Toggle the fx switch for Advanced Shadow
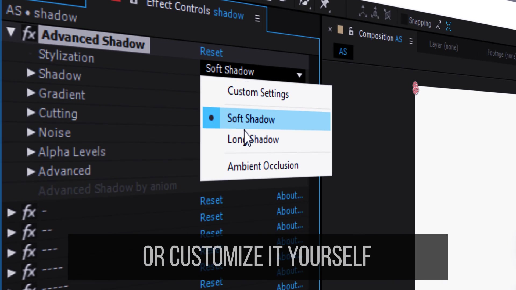This screenshot has width=516, height=290. (x=29, y=34)
